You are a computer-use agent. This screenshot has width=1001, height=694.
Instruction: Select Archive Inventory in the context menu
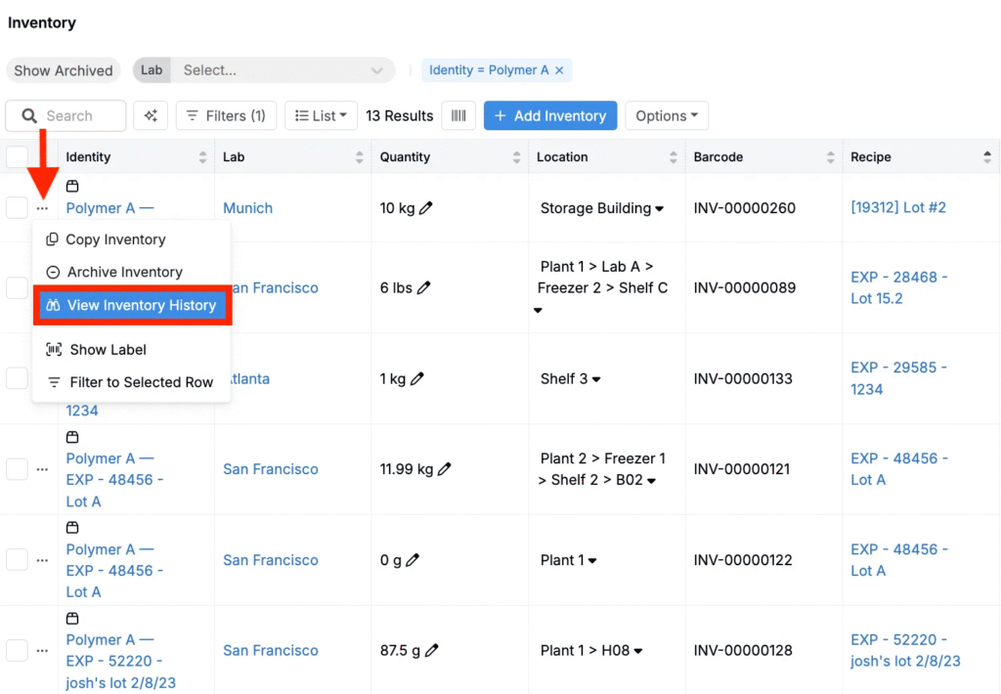click(x=124, y=272)
